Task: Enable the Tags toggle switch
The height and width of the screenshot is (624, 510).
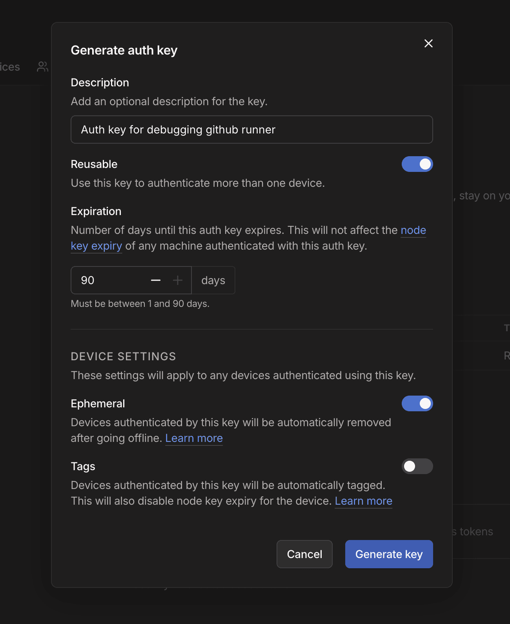Action: click(x=417, y=466)
